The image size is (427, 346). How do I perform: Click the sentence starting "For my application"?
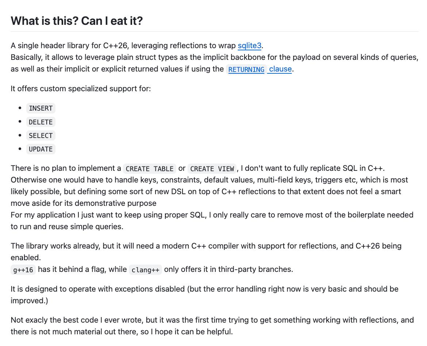pos(212,221)
